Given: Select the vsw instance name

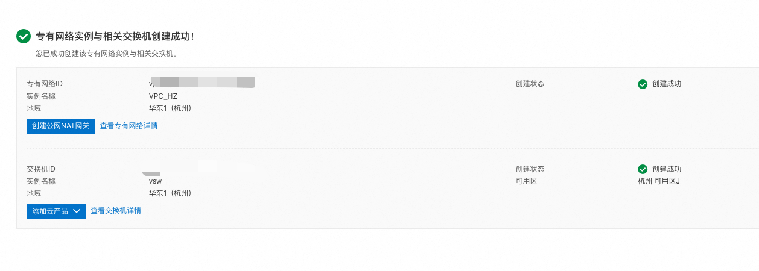Looking at the screenshot, I should (155, 181).
